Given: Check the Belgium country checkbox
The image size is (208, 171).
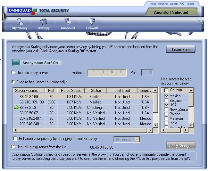Looking at the screenshot, I should click(166, 100).
